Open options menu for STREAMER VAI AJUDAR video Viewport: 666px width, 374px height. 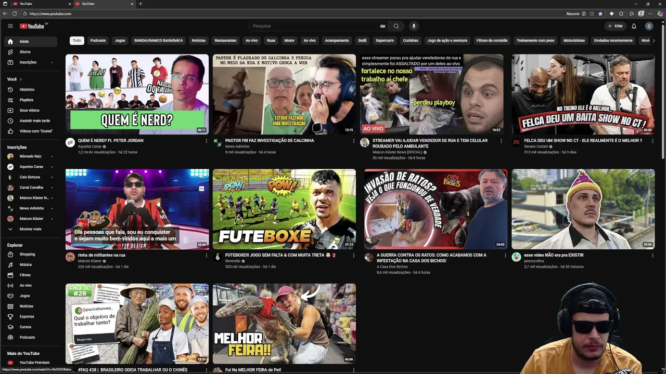click(x=501, y=141)
